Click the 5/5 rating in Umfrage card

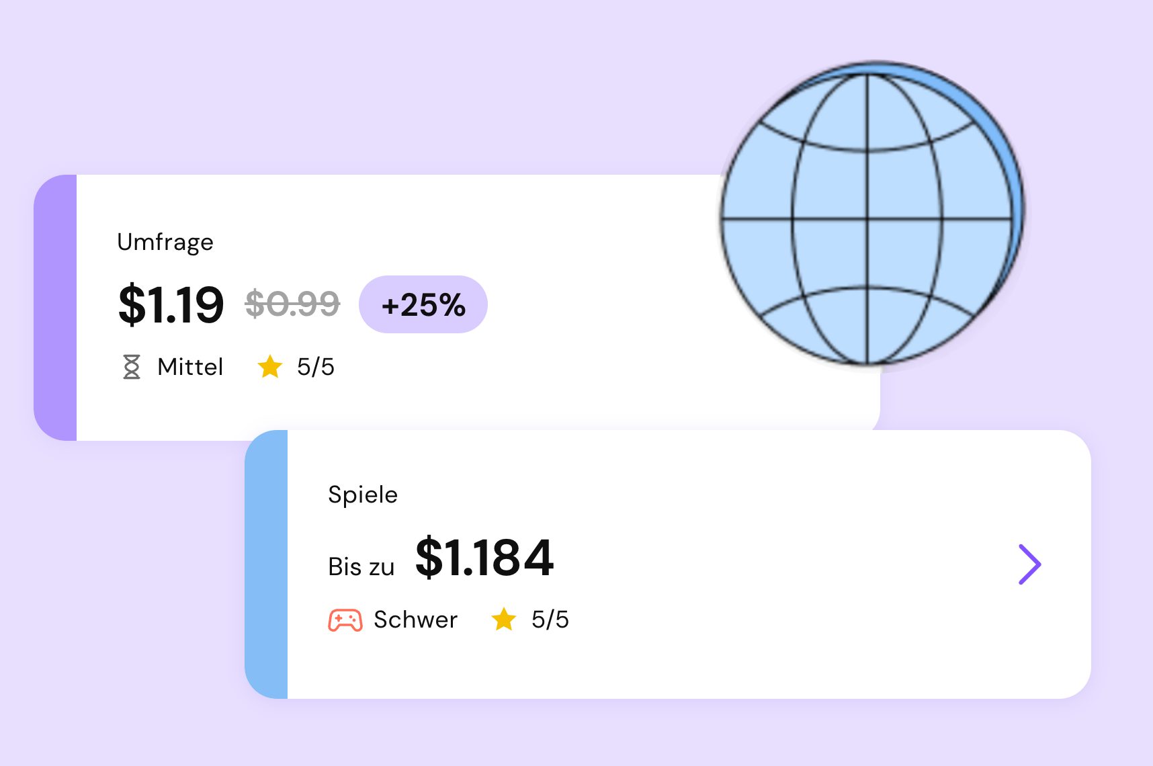(316, 367)
